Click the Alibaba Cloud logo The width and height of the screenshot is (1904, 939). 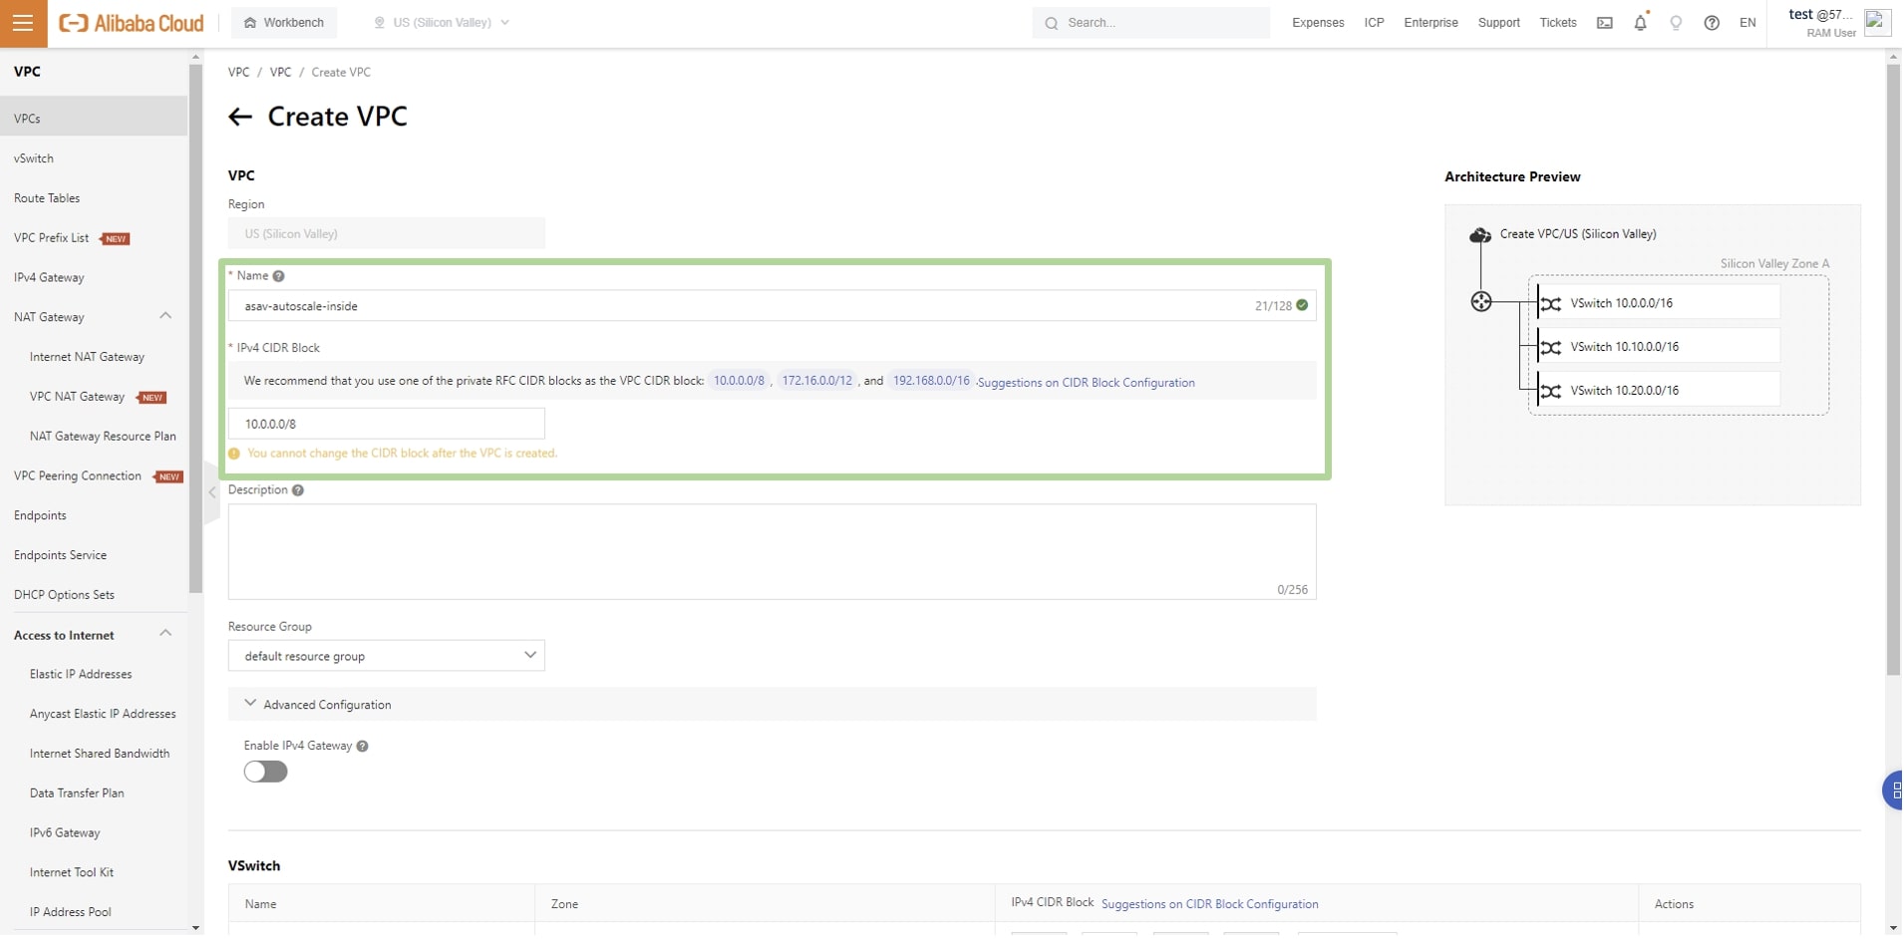[x=130, y=22]
